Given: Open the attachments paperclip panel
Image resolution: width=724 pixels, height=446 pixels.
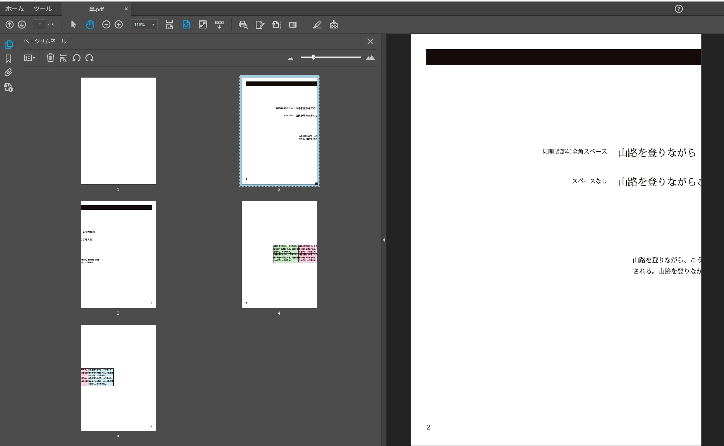Looking at the screenshot, I should [8, 73].
